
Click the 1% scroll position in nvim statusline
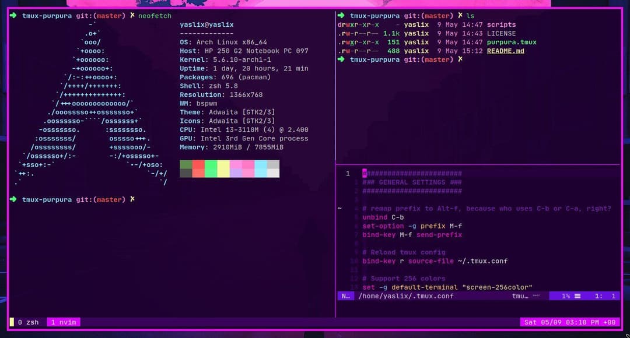pos(566,296)
